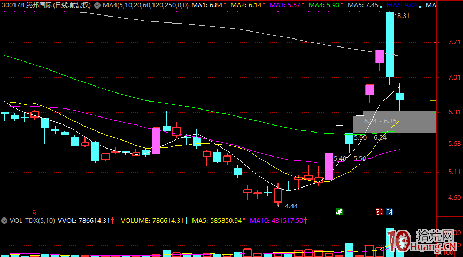463x257 pixels.
Task: Select the volume MA5: 585850.94 value
Action: pos(217,221)
